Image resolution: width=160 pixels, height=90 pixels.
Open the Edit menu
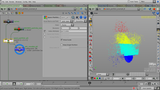point(7,2)
